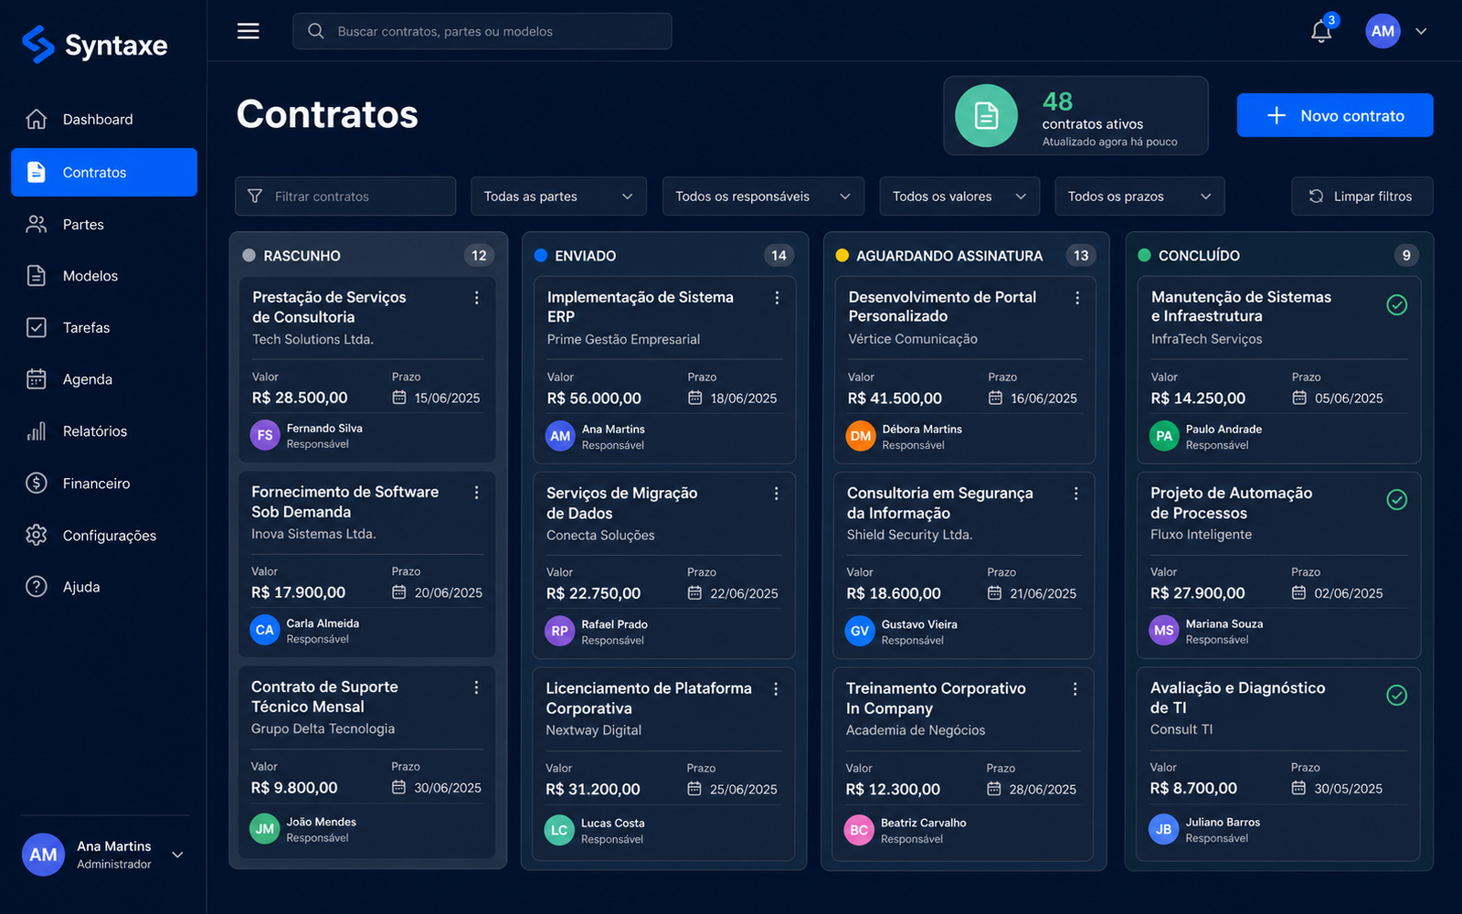Open options for Implementação de Sistema ERP card
1462x914 pixels.
(777, 298)
